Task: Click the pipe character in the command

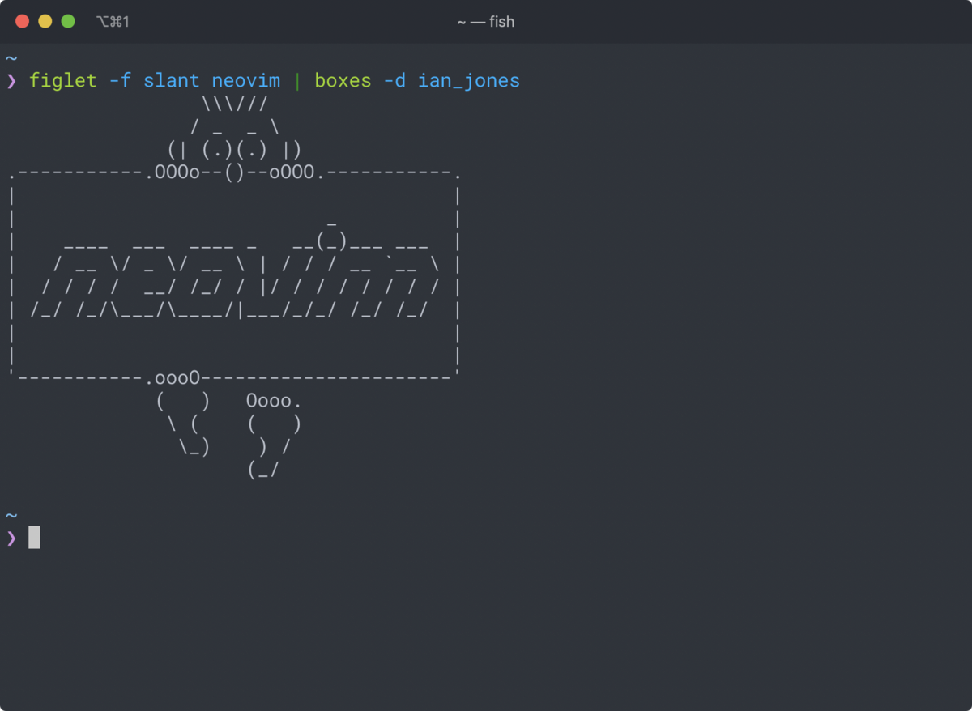Action: pyautogui.click(x=297, y=81)
